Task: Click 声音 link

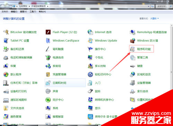Action: 55,91
